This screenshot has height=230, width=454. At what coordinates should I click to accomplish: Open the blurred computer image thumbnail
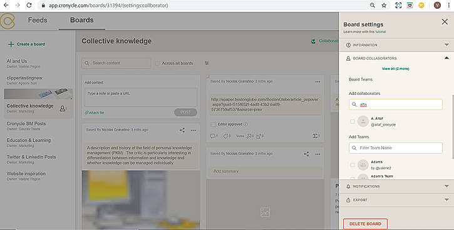tap(141, 199)
